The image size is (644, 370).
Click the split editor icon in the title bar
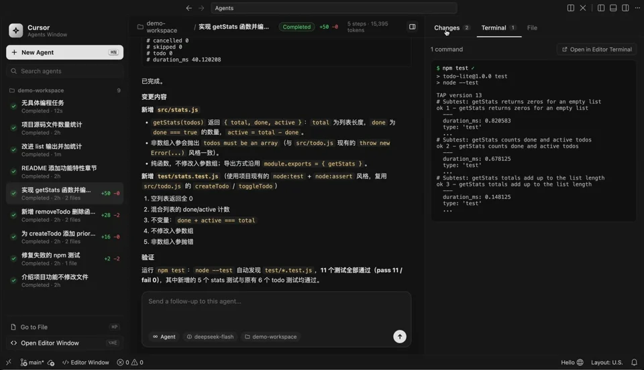point(570,8)
